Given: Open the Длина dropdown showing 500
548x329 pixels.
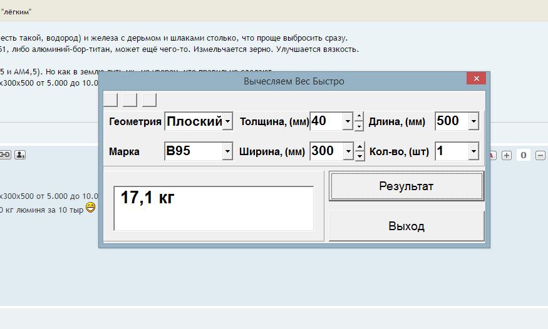Looking at the screenshot, I should click(x=473, y=121).
